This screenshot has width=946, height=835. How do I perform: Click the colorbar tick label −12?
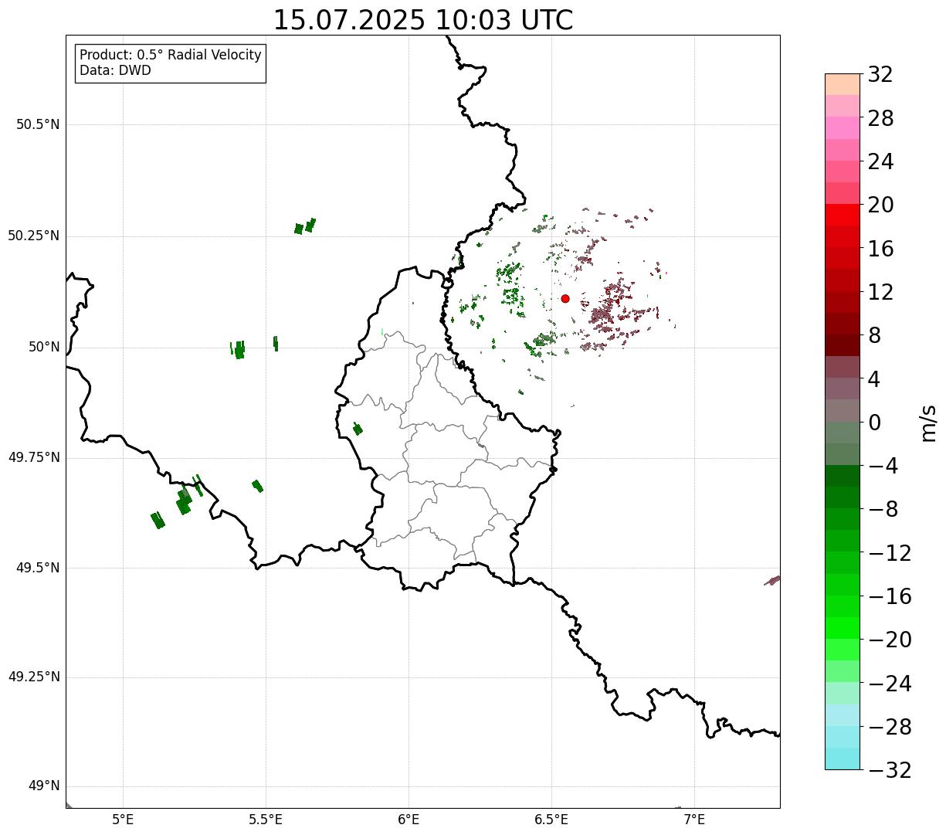[x=890, y=554]
